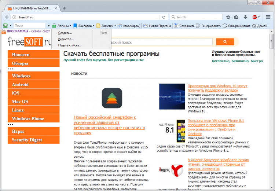The width and height of the screenshot is (275, 191).
Task: Open Security Digest sidebar item
Action: (33, 140)
